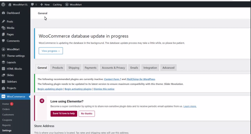This screenshot has width=251, height=134.
Task: Select WooCommerce Orders submenu
Action: coord(6,109)
